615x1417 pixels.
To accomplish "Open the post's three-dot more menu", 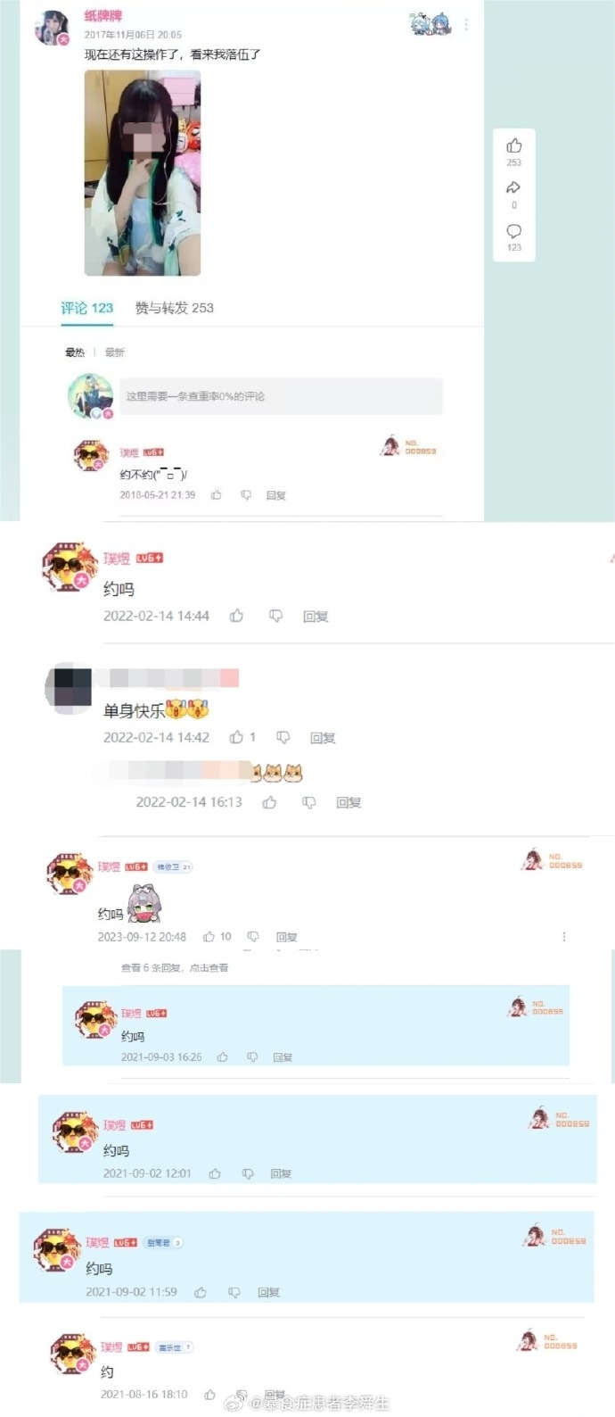I will [466, 25].
